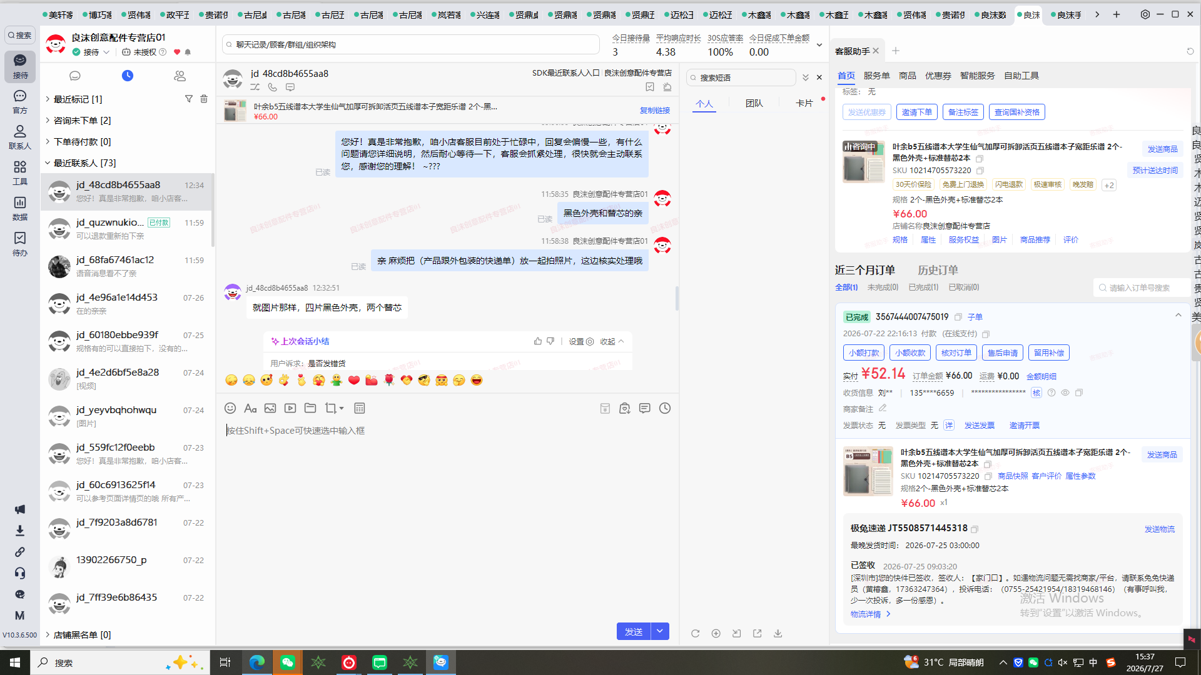Switch to the 智能服务 tab

pyautogui.click(x=977, y=76)
